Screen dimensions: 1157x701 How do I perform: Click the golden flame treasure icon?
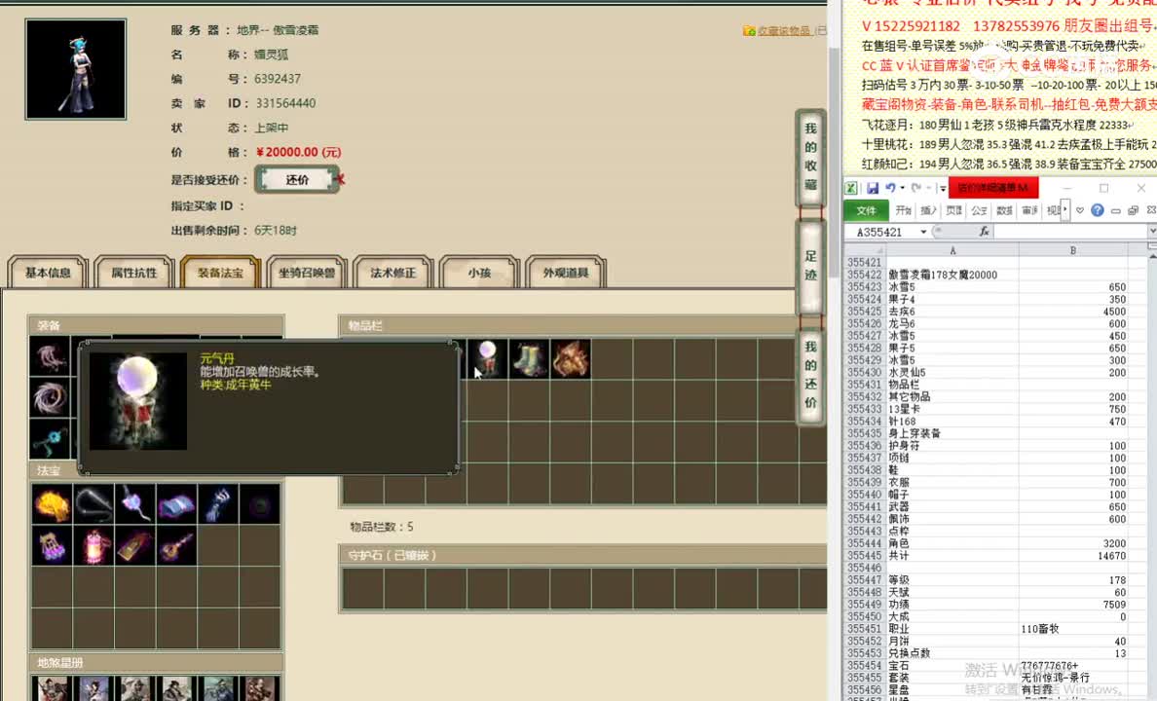52,504
